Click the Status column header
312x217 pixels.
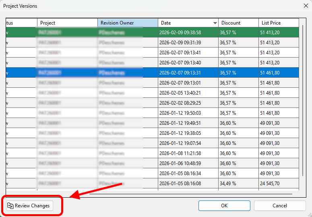[21, 23]
